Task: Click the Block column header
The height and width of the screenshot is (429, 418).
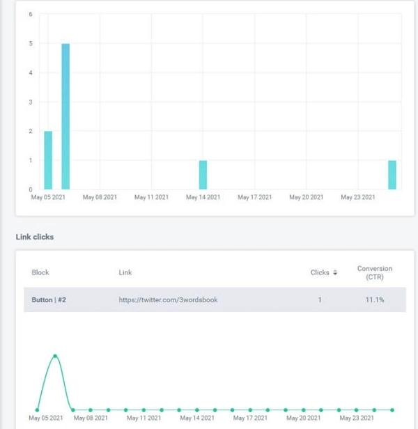Action: coord(40,272)
